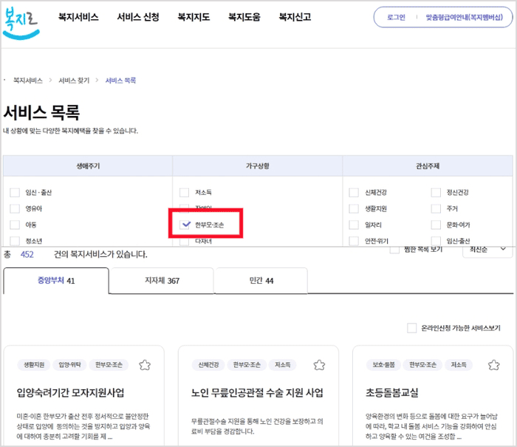This screenshot has height=447, width=517.
Task: Click the 보호·돌봄 tag on third card
Action: click(383, 365)
